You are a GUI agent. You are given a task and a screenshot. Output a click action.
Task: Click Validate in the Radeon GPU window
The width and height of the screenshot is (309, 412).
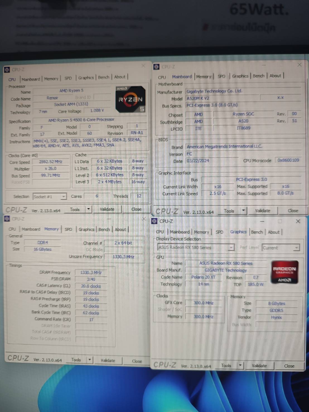(259, 366)
